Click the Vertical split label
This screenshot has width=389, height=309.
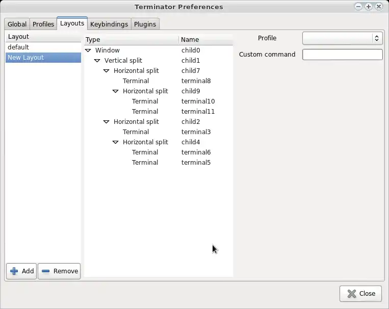point(123,61)
